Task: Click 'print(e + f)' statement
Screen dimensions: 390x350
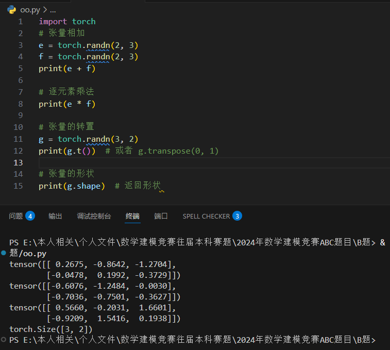Action: click(x=67, y=69)
